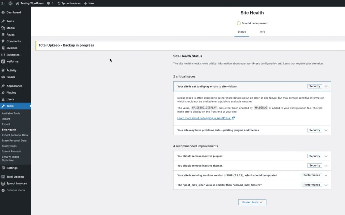This screenshot has width=345, height=215.
Task: Click the Users icon in sidebar
Action: [x=3, y=99]
